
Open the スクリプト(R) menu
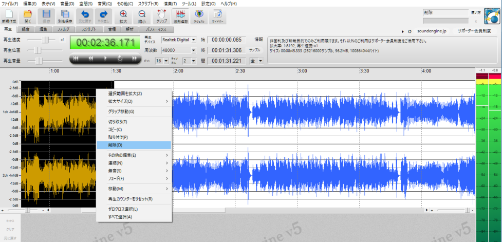tap(148, 4)
